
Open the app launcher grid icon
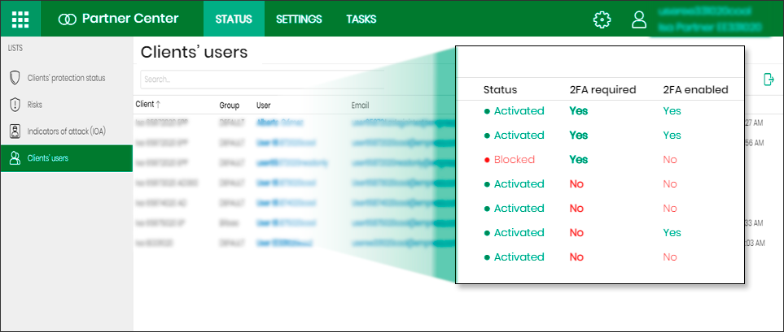pyautogui.click(x=20, y=19)
